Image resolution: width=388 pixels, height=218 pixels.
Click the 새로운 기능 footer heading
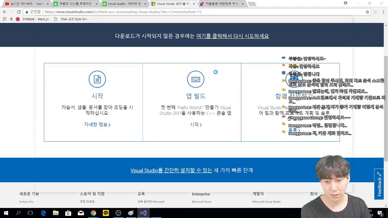tap(29, 194)
